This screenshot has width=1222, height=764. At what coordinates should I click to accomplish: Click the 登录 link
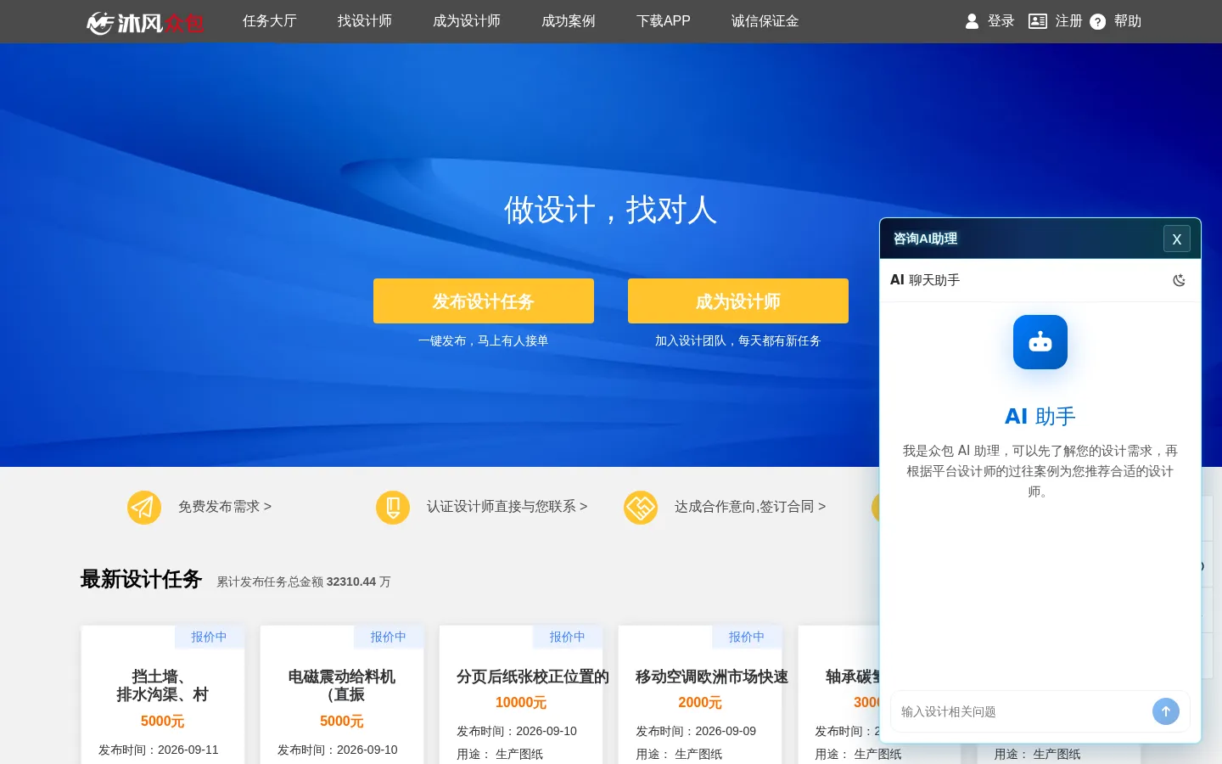pos(1001,21)
